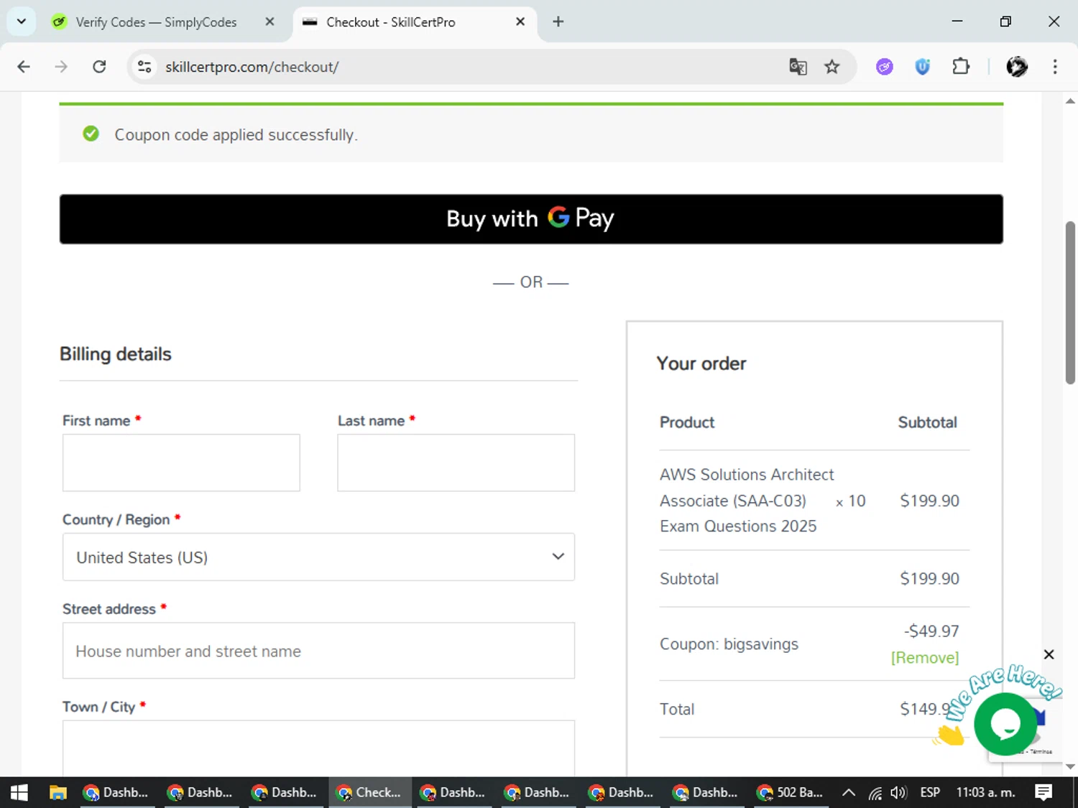Viewport: 1078px width, 808px height.
Task: Remove the bigsavings coupon
Action: [x=925, y=658]
